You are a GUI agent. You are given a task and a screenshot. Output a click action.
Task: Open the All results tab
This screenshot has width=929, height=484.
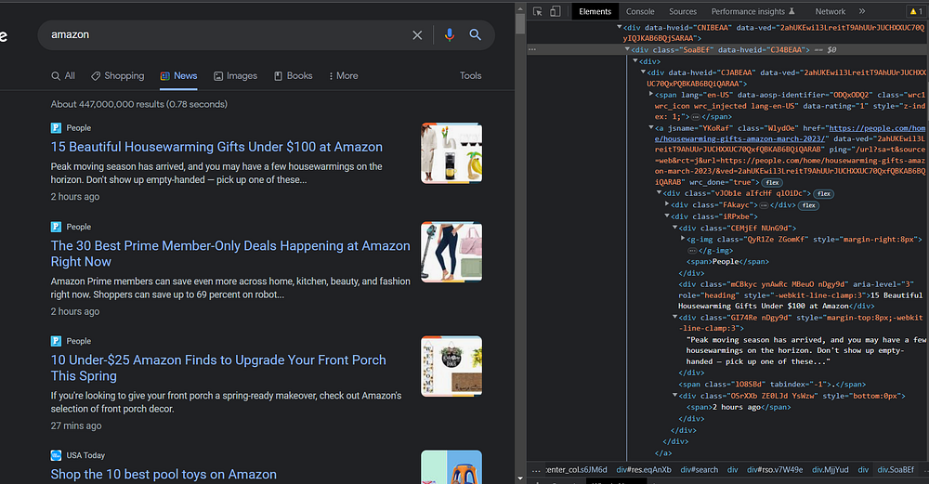click(63, 76)
